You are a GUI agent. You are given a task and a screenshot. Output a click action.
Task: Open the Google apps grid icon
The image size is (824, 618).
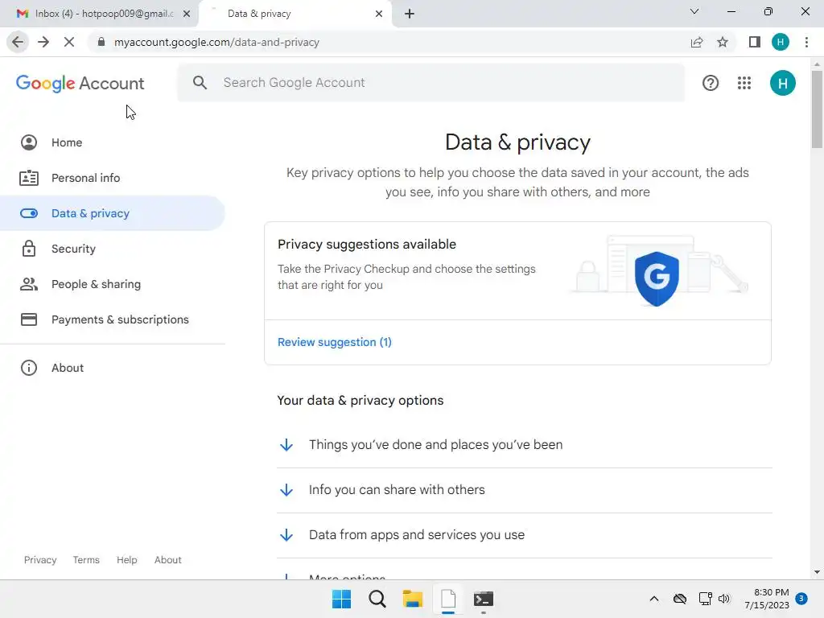coord(744,83)
